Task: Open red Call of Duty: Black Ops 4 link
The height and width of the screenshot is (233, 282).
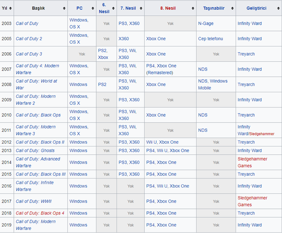Action: pos(40,213)
